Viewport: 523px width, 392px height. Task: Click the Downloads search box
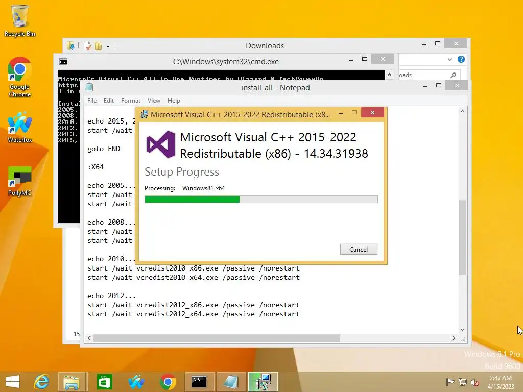(429, 75)
